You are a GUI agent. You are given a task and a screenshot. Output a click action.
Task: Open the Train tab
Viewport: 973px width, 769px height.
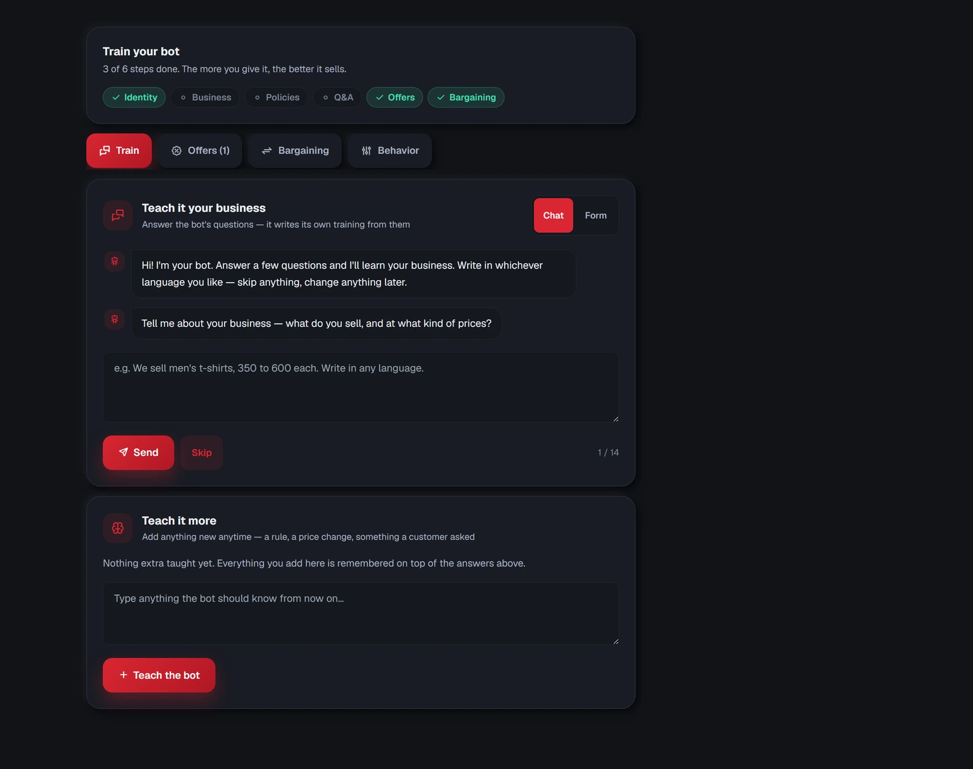click(x=119, y=151)
